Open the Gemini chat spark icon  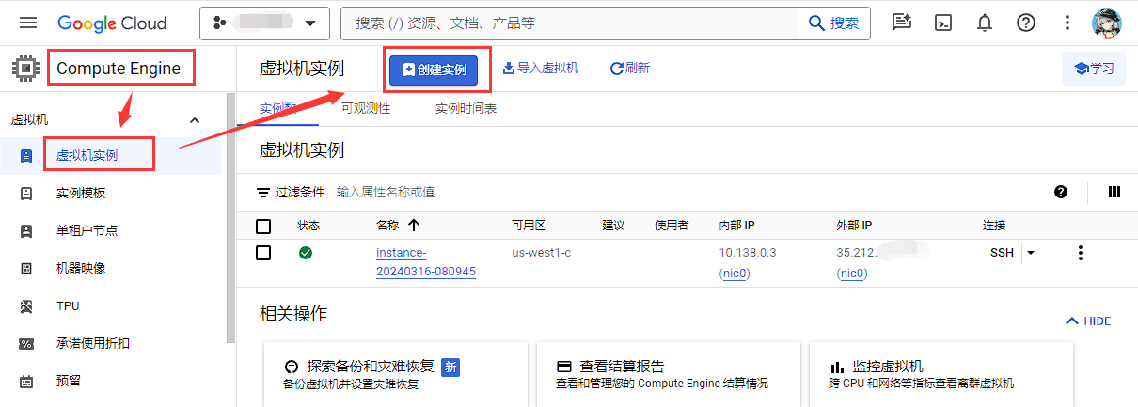click(902, 23)
